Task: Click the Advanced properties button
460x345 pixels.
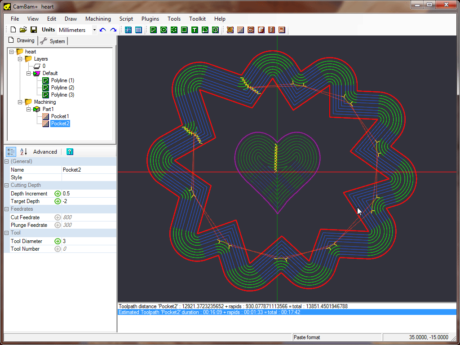Action: point(45,152)
